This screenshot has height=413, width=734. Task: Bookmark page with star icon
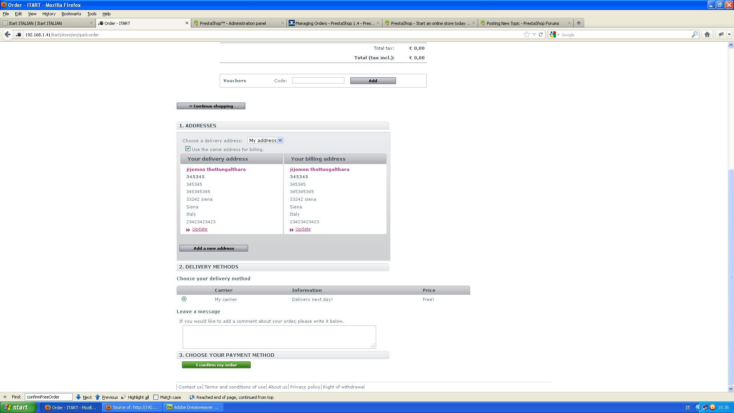526,34
